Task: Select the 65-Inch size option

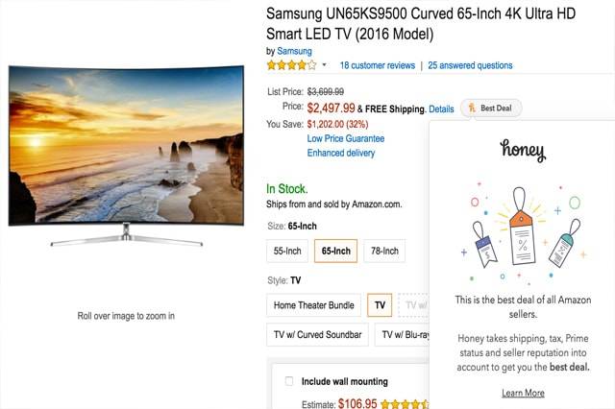Action: click(x=335, y=252)
